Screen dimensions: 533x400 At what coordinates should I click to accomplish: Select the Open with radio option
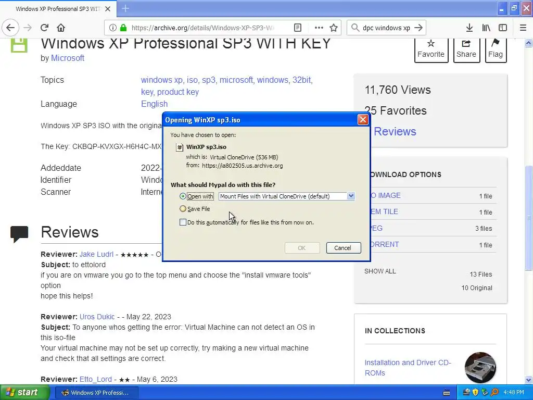[x=183, y=196]
